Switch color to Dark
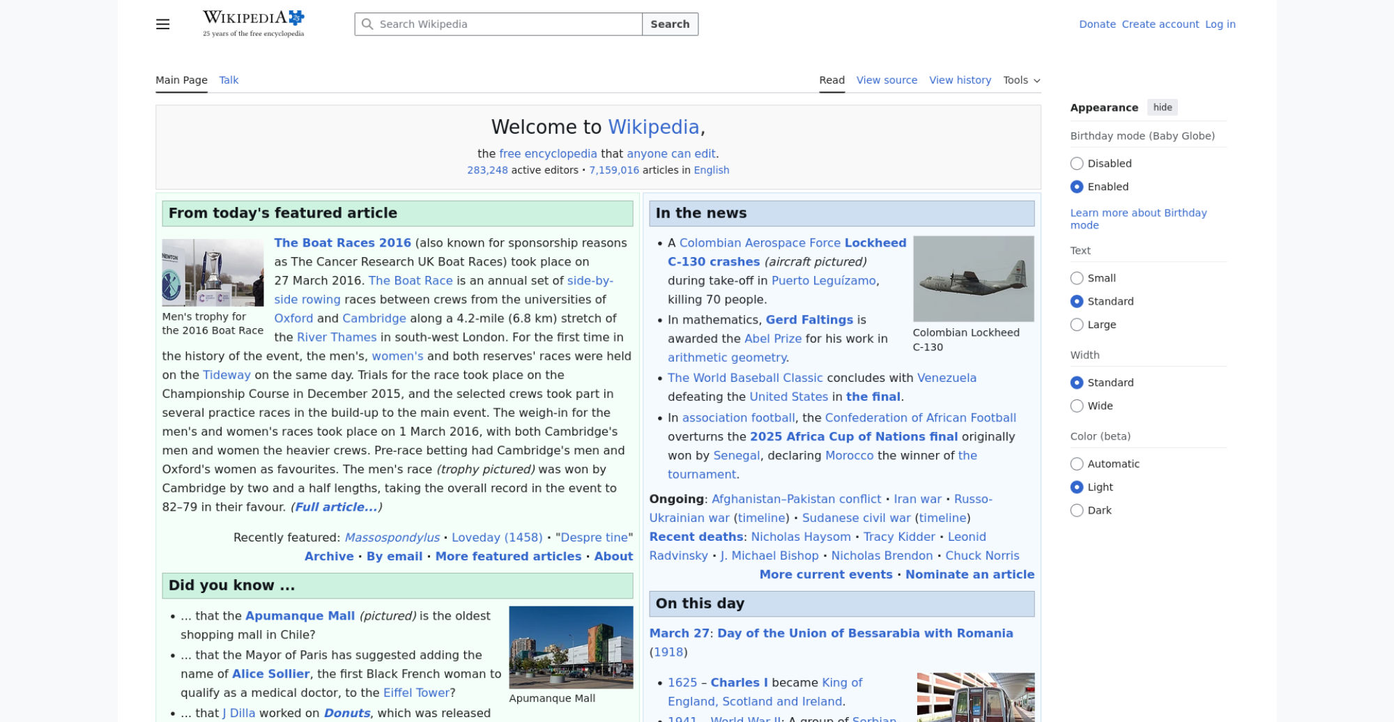Screen dimensions: 1394x722 [x=1077, y=511]
